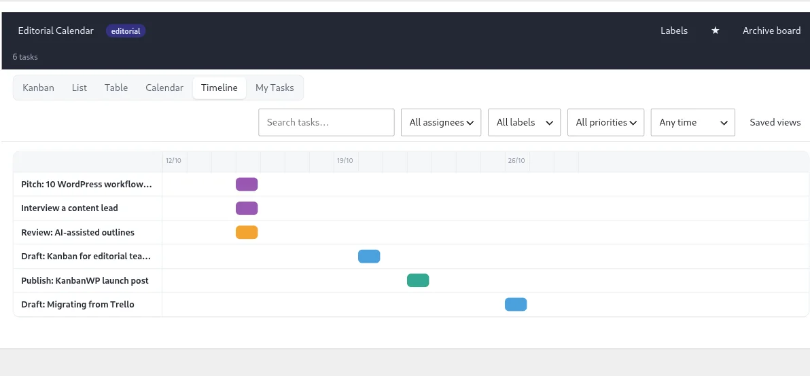Viewport: 810px width, 376px height.
Task: Expand the All assignees dropdown
Action: [x=441, y=122]
